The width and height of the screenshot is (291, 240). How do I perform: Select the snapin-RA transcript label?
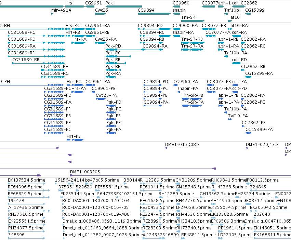pos(183,32)
